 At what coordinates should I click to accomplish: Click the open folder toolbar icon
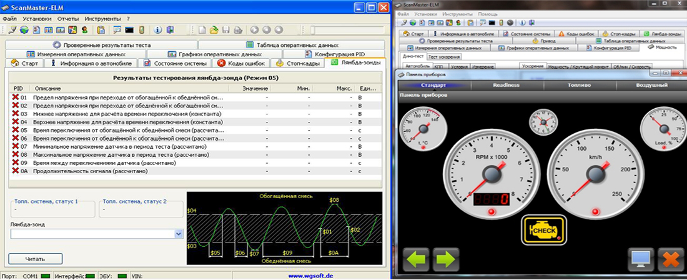click(x=214, y=30)
